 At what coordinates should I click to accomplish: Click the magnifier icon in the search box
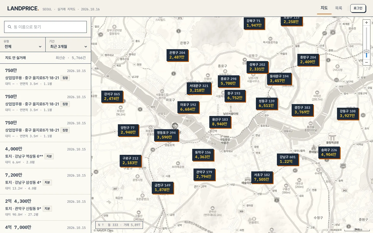(x=10, y=27)
